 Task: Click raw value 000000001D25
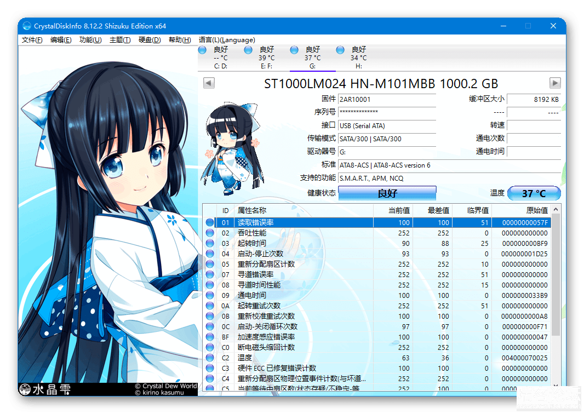pyautogui.click(x=524, y=254)
